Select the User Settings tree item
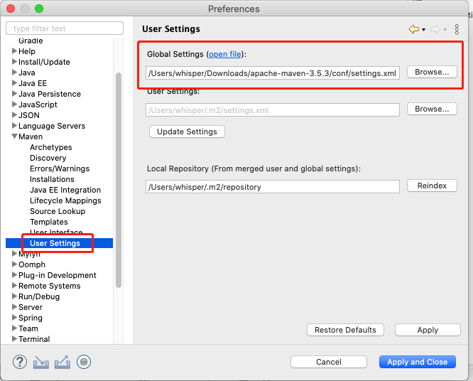This screenshot has width=473, height=381. [x=55, y=243]
